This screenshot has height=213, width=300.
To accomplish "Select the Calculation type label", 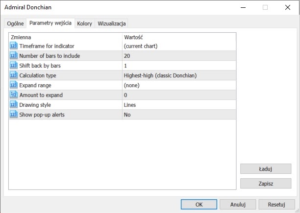I will (38, 75).
